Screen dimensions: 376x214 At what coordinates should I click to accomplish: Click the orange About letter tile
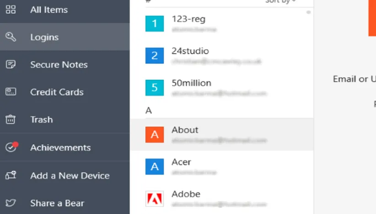pyautogui.click(x=155, y=135)
